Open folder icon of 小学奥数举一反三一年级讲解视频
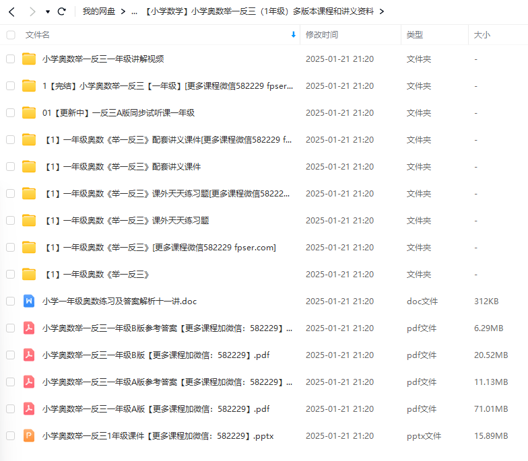 (29, 59)
